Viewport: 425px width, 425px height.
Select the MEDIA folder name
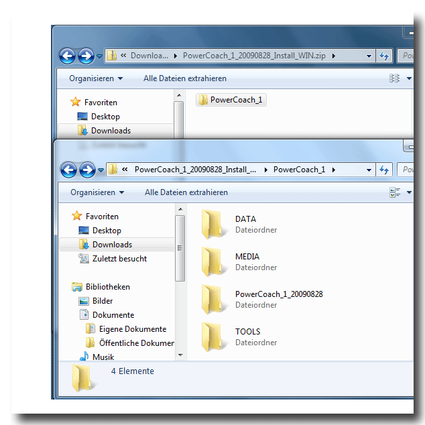coord(247,257)
